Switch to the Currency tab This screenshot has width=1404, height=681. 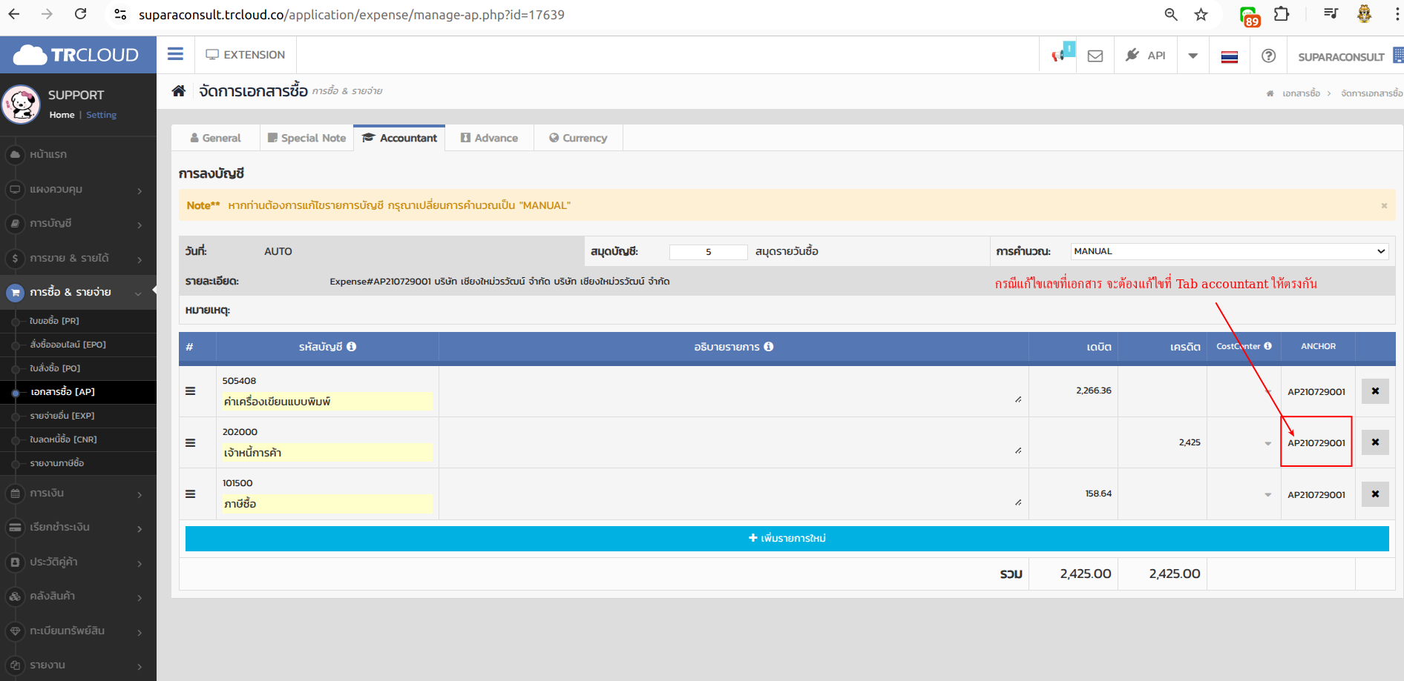point(578,138)
